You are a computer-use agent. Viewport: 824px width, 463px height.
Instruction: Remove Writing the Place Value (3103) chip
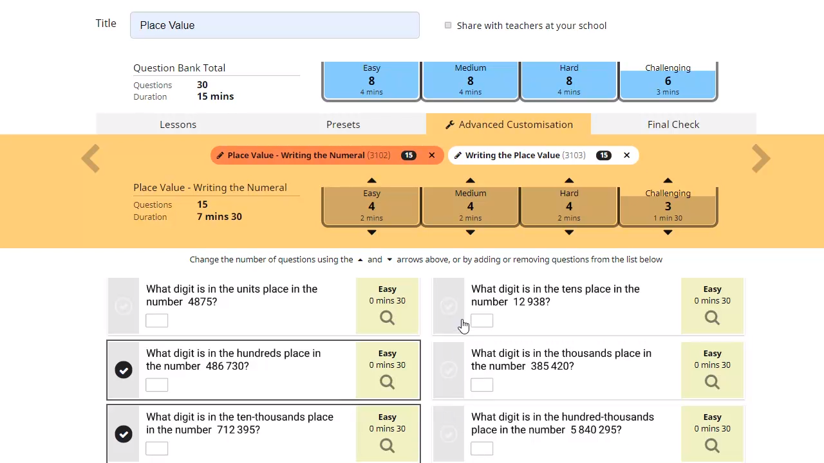click(626, 155)
